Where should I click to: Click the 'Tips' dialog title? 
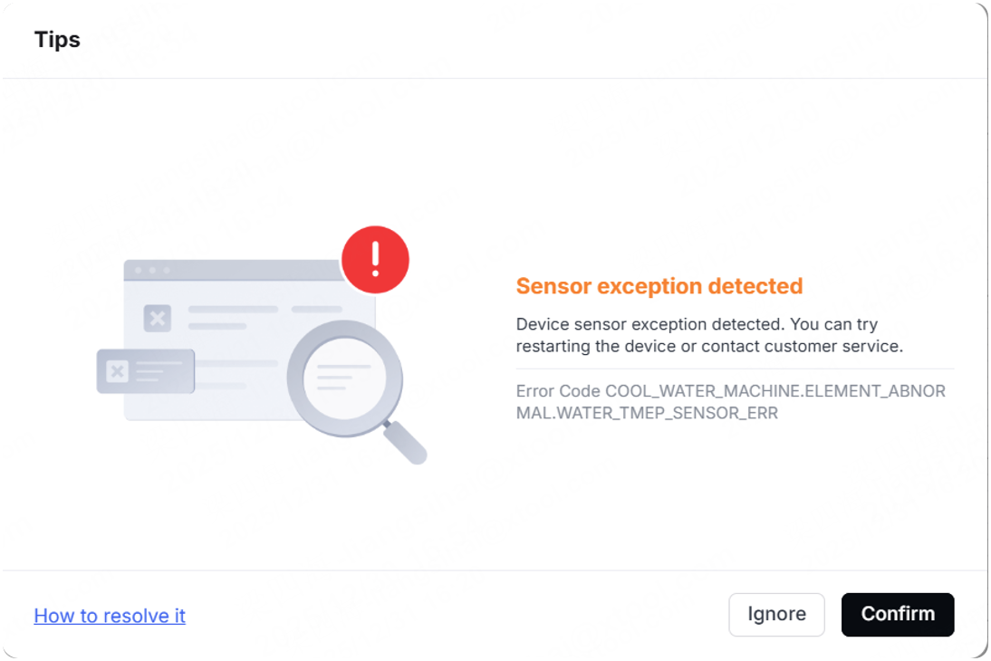click(x=57, y=39)
